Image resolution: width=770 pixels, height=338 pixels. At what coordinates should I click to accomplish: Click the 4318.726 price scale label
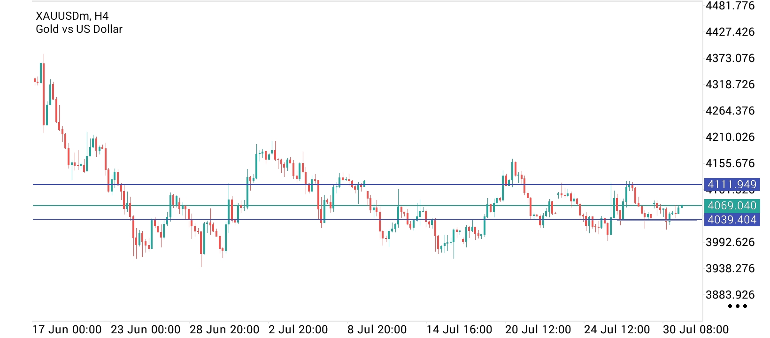tap(730, 84)
